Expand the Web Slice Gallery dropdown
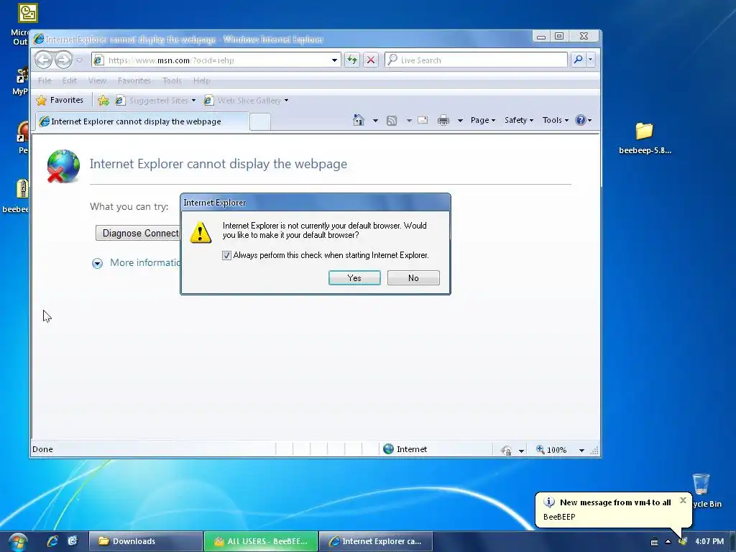This screenshot has height=552, width=736. pyautogui.click(x=286, y=101)
